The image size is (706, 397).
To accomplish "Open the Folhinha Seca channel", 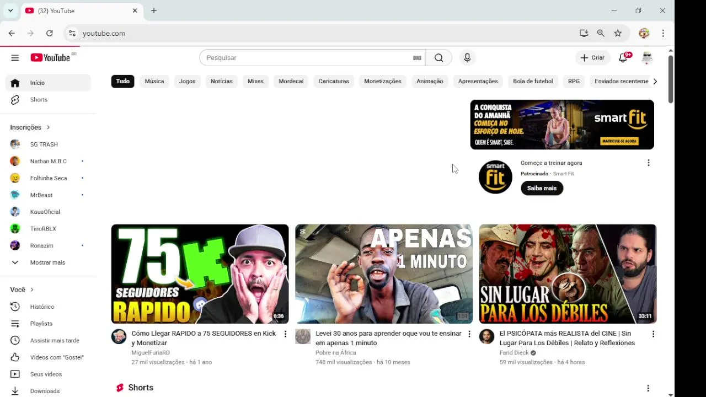I will [48, 178].
